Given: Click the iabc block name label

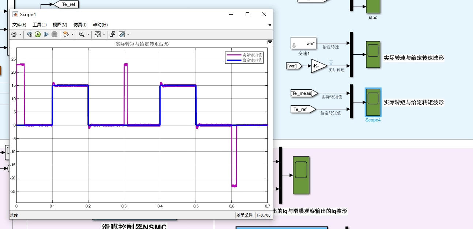Looking at the screenshot, I should (x=373, y=18).
